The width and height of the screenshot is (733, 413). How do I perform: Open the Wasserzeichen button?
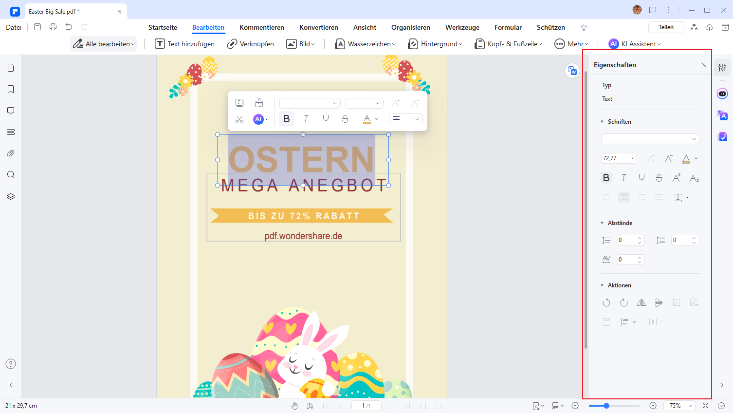pyautogui.click(x=365, y=44)
